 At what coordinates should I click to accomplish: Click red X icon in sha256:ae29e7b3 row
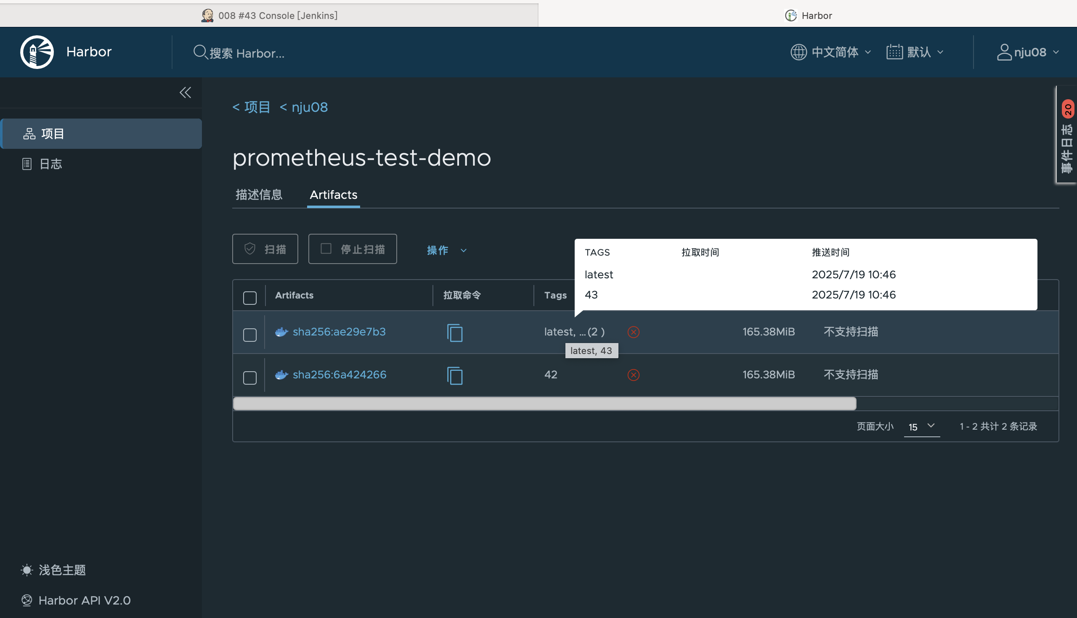pos(633,332)
